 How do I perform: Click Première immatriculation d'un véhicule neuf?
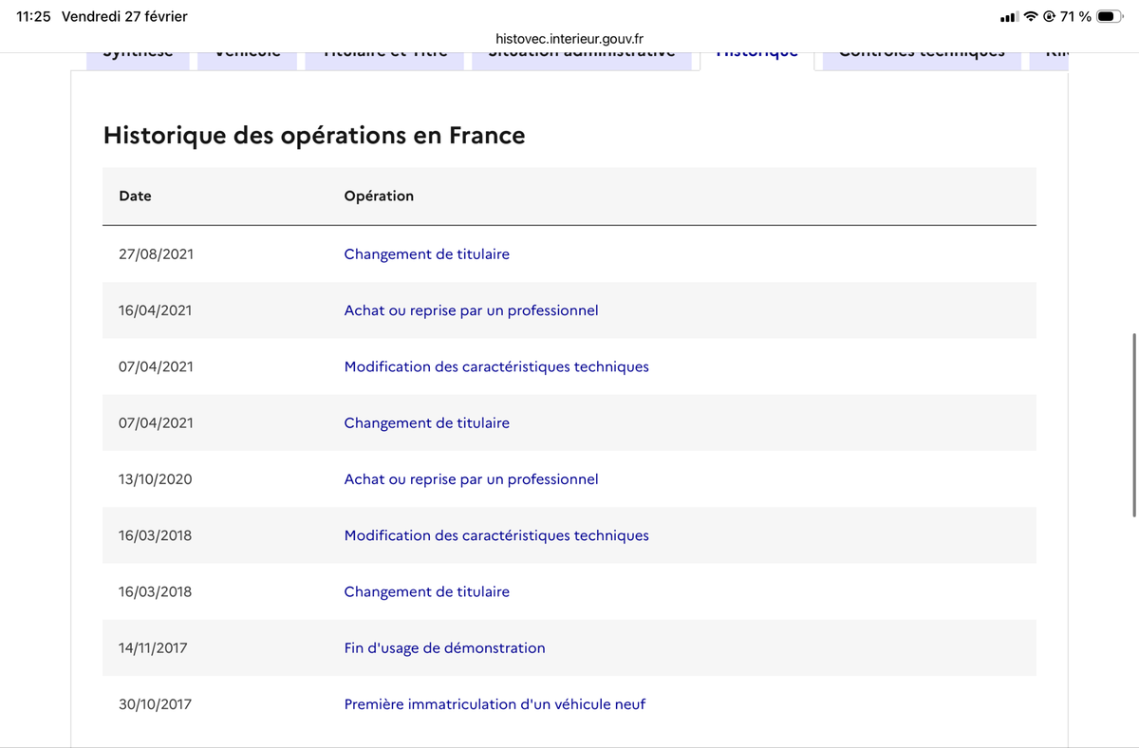pyautogui.click(x=495, y=704)
